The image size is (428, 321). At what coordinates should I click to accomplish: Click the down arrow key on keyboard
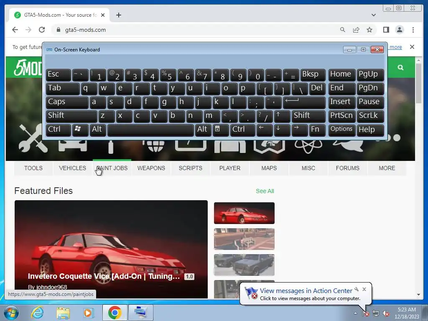[x=282, y=130]
